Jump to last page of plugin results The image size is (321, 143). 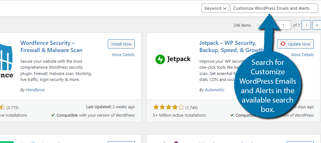point(317,25)
